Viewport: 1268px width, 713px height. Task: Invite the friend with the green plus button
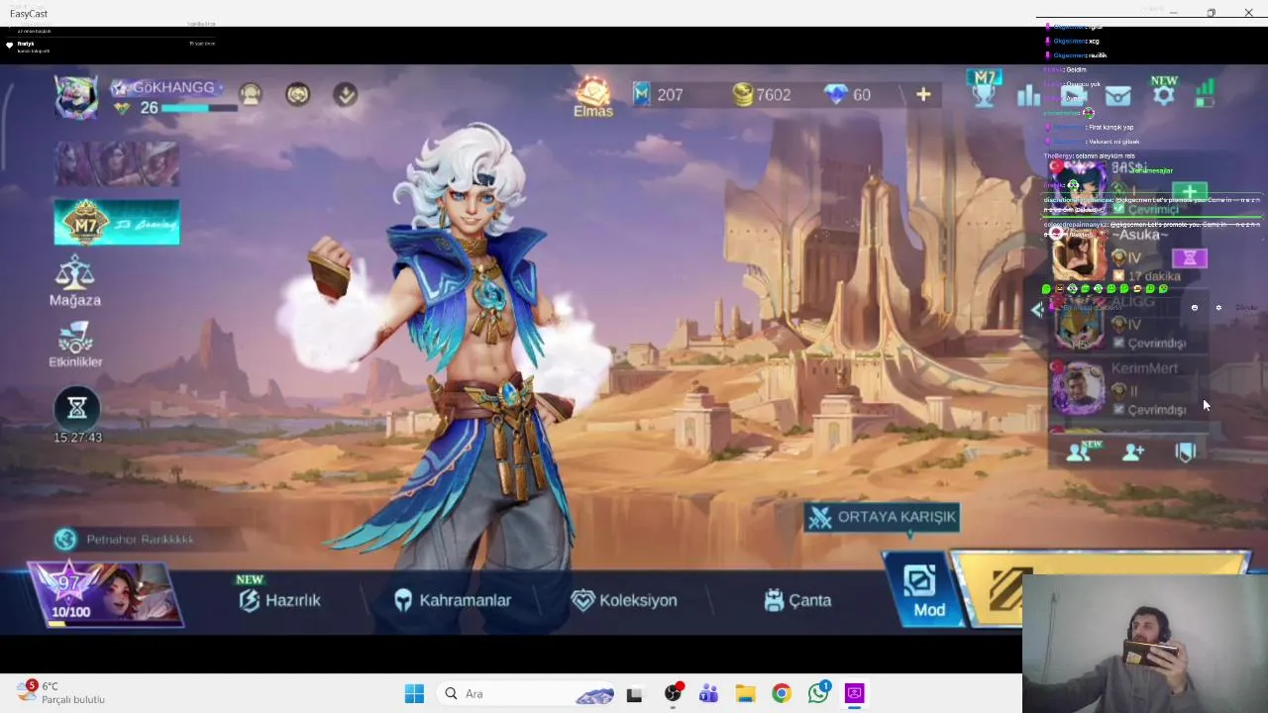tap(1190, 192)
